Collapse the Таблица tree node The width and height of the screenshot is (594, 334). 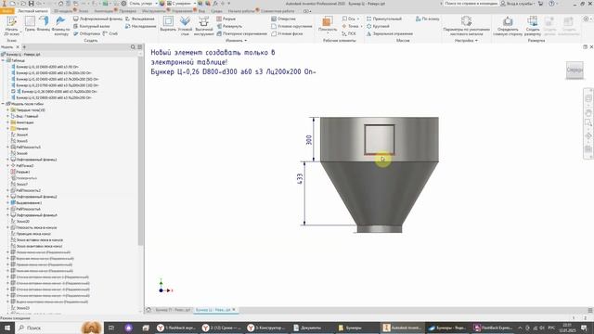click(x=3, y=60)
